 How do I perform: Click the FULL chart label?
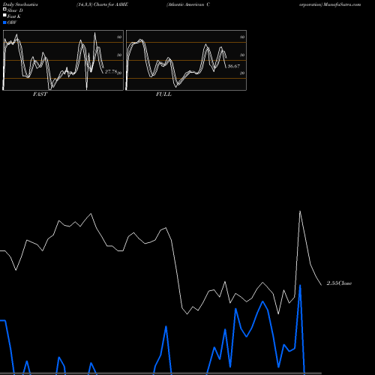pos(163,94)
